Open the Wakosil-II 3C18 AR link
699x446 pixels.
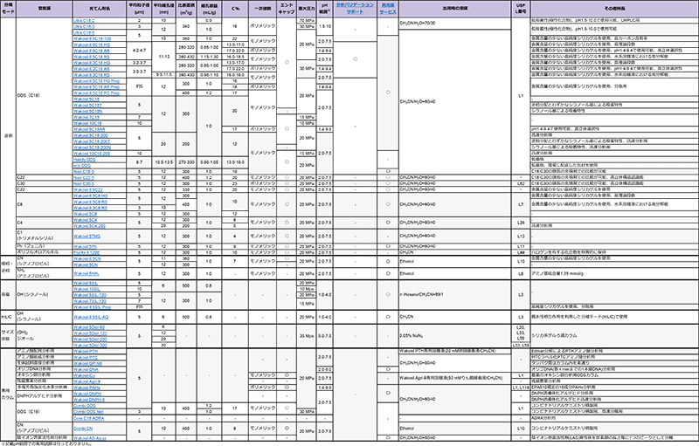(92, 69)
